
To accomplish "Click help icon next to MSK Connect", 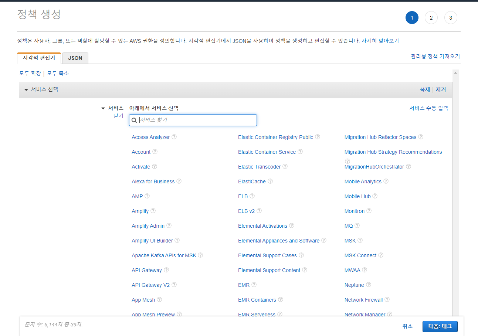I will (381, 255).
